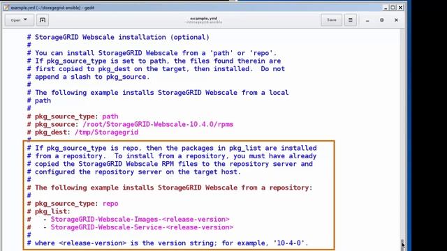Screen dimensions: 447x251
Task: Click the line starting 'copied the StorageGRID Webscale RPM files'
Action: (170, 164)
